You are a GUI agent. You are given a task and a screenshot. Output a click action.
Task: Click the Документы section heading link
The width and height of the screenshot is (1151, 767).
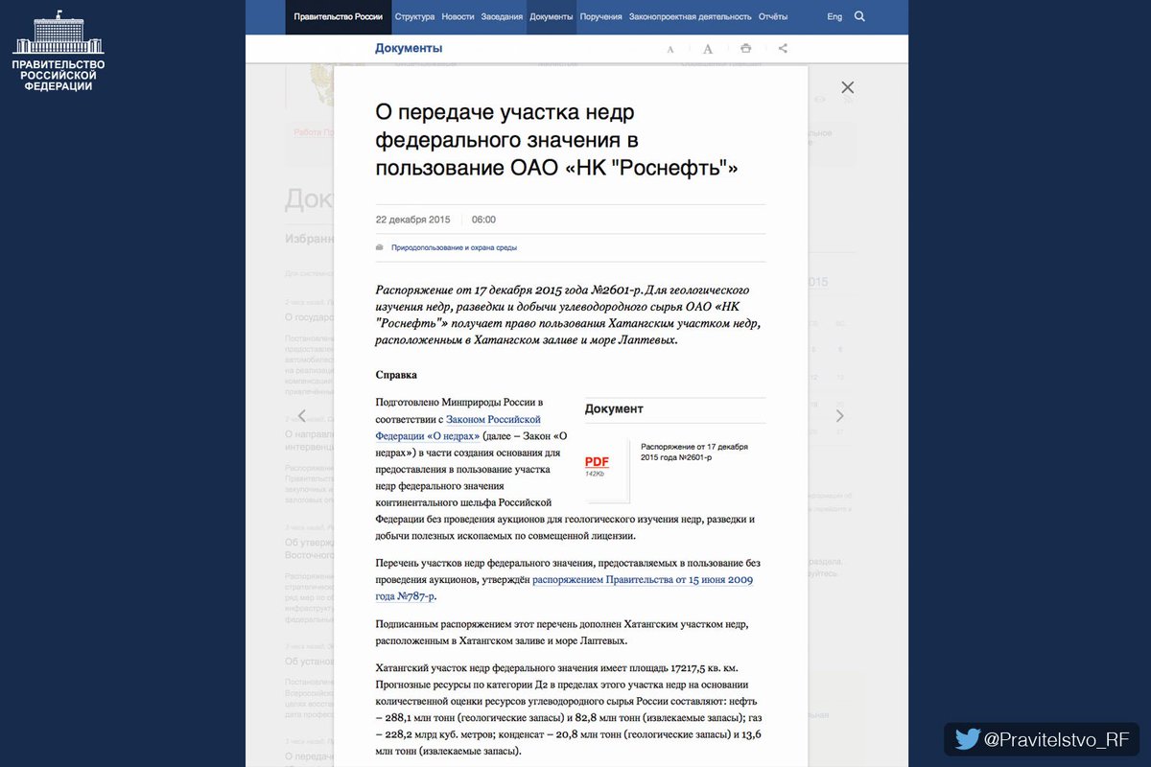409,48
